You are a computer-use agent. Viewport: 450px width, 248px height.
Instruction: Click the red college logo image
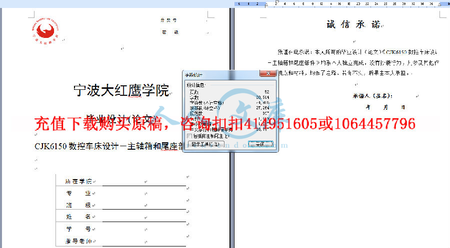[x=45, y=30]
